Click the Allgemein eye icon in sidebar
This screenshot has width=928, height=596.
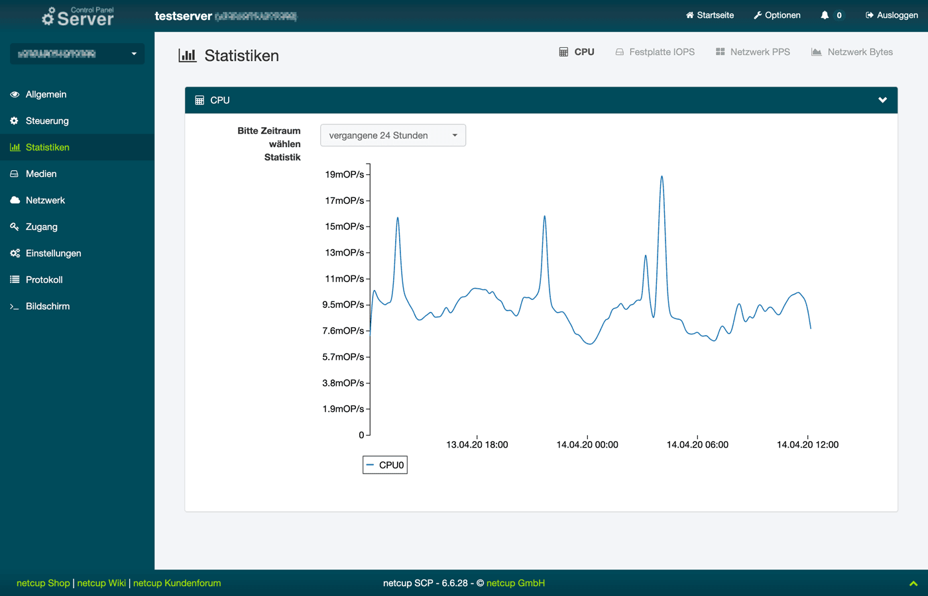point(15,95)
